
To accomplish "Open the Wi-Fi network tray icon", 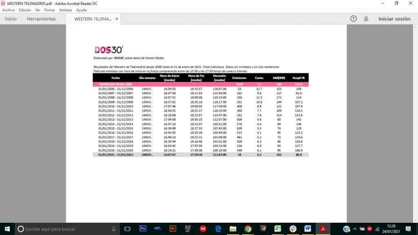I will [377, 229].
